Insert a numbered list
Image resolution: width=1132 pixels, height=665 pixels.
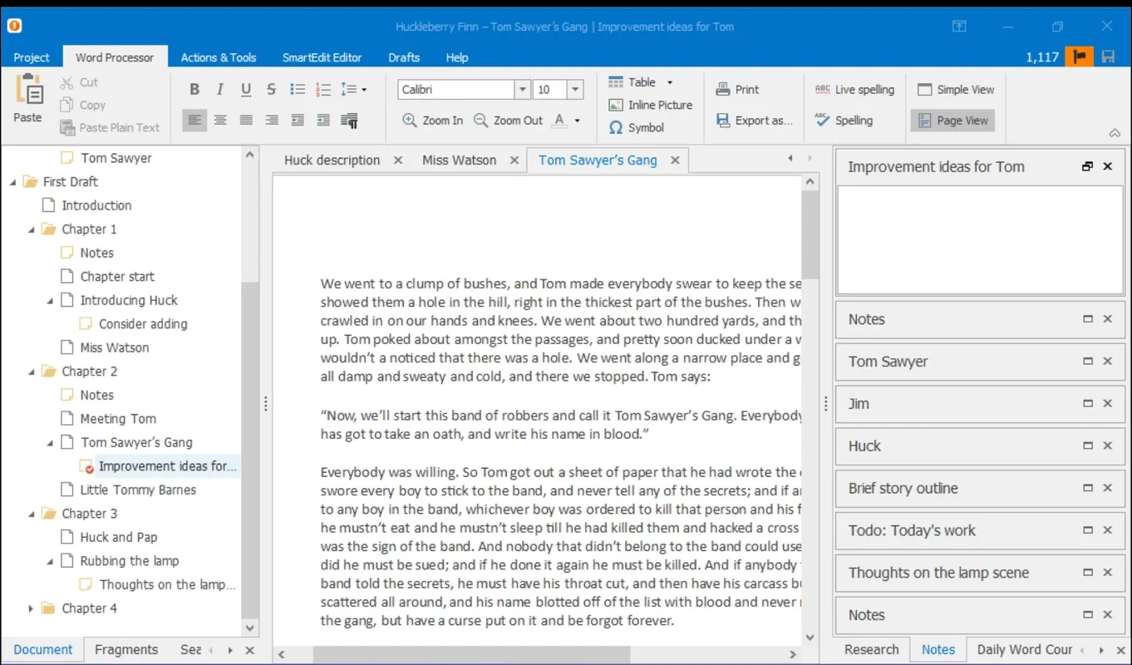(x=323, y=90)
